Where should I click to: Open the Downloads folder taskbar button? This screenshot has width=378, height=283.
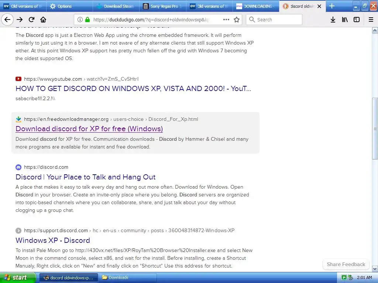(128, 278)
